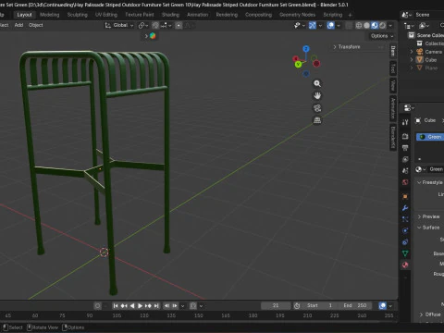Open the viewport overlays options dropdown

pyautogui.click(x=339, y=25)
